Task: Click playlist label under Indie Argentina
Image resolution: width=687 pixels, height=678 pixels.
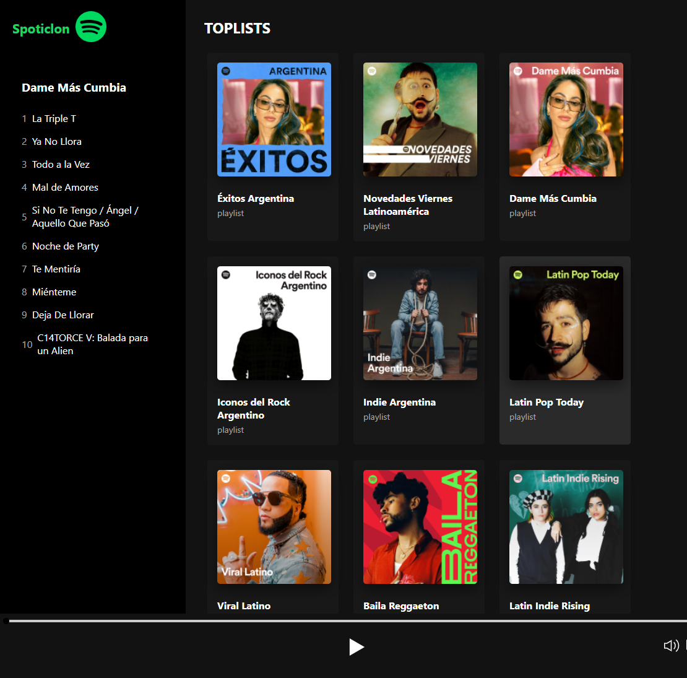Action: (x=376, y=417)
